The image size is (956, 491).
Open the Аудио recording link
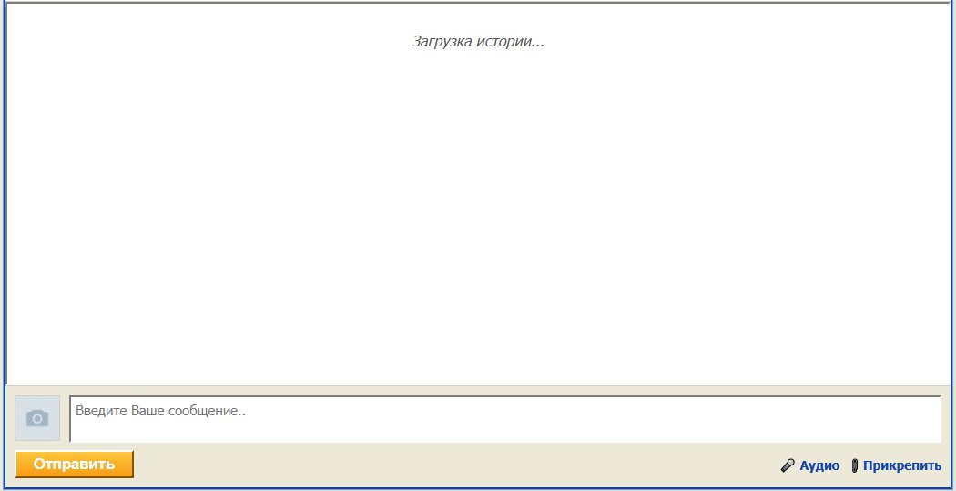click(819, 466)
